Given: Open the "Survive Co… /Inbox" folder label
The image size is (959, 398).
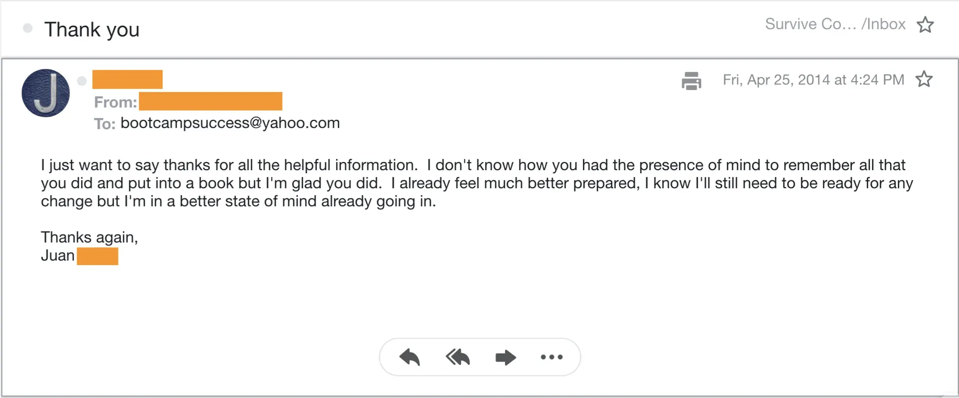Looking at the screenshot, I should 835,24.
